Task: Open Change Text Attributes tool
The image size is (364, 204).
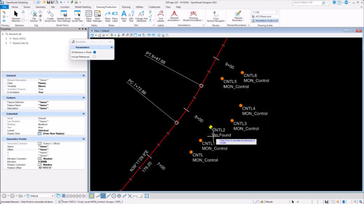Action: [141, 16]
